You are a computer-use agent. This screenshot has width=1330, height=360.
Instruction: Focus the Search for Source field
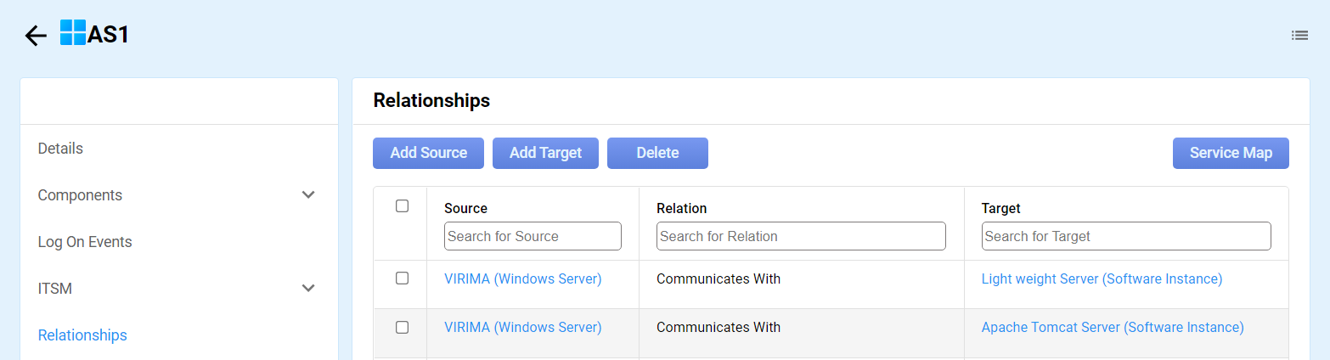click(x=533, y=236)
